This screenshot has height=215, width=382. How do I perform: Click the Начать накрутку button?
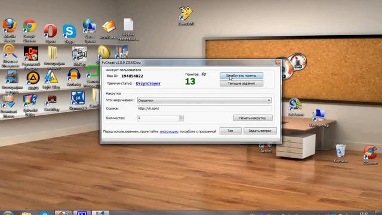(x=252, y=118)
